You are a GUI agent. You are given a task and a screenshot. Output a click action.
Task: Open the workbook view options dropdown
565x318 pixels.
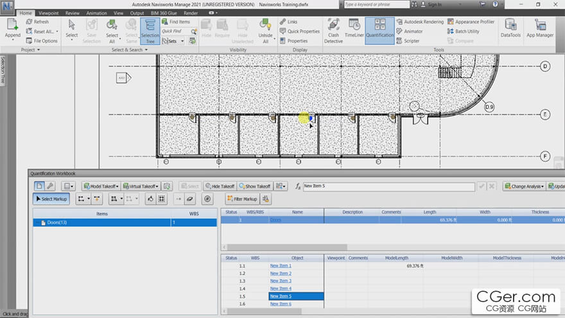(68, 186)
